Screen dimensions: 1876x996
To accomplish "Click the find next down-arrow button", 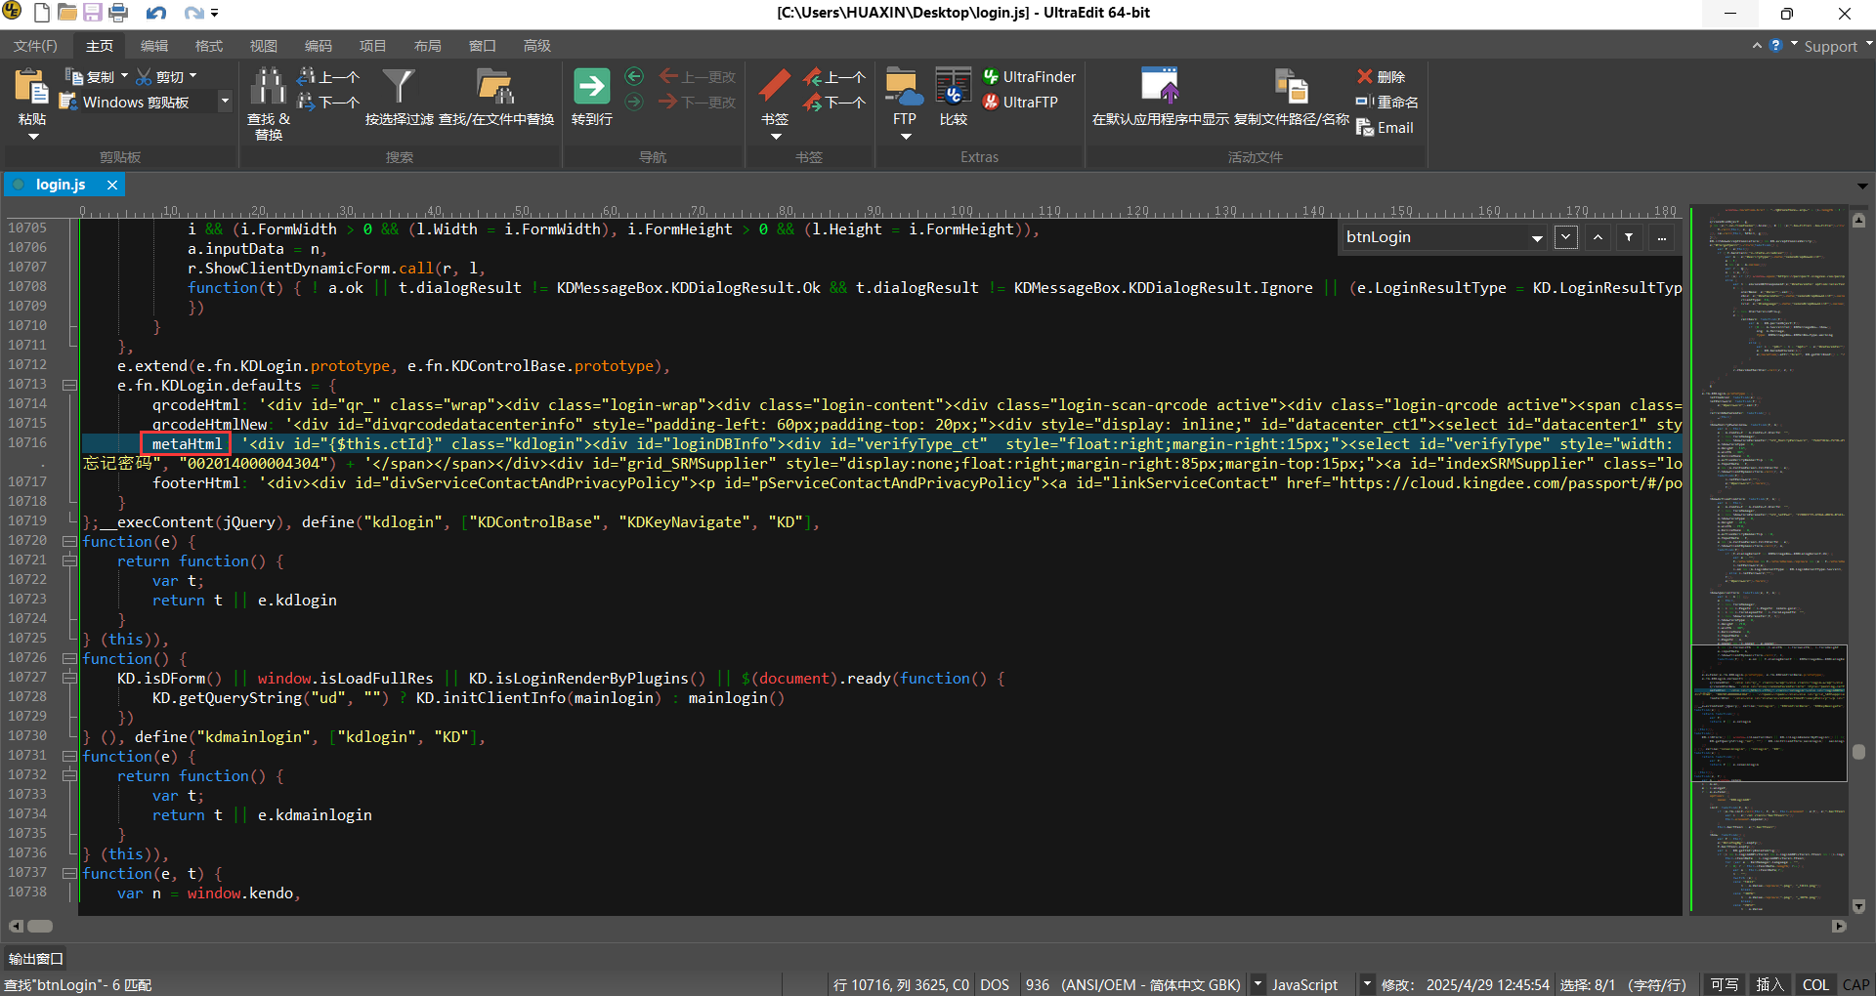I will click(x=1566, y=237).
